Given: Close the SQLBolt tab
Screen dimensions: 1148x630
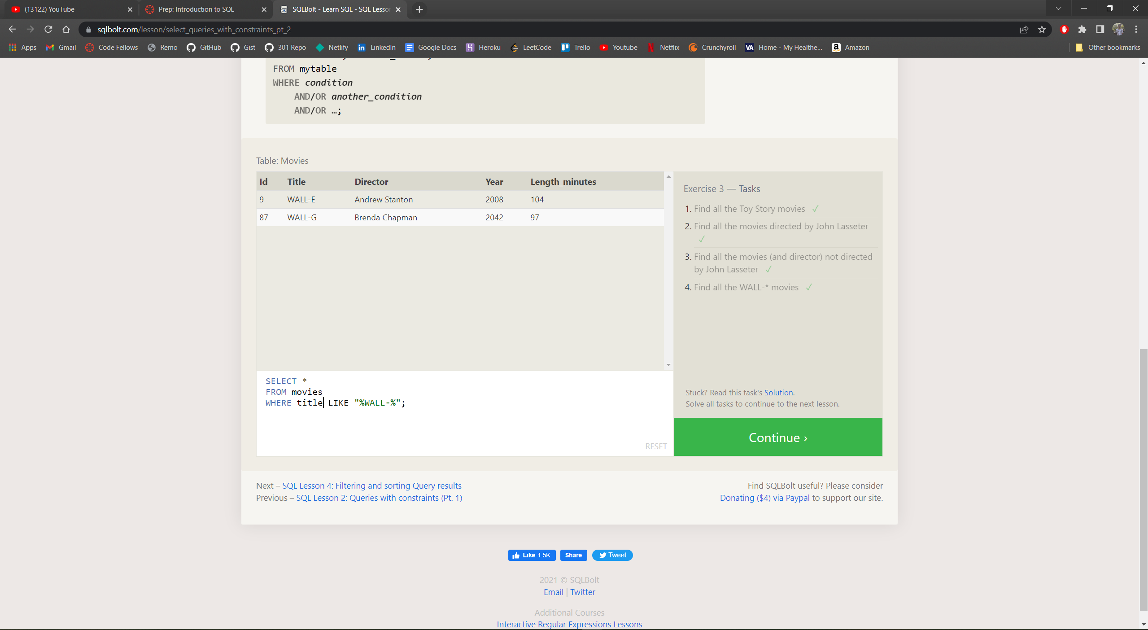Looking at the screenshot, I should tap(398, 9).
